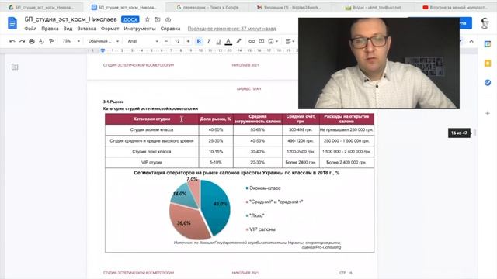Decrease the font size with the minus button
Viewport: 497px width, 279px height.
tap(166, 41)
